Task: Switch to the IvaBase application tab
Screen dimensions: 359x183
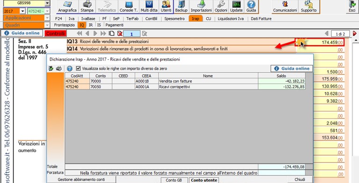Action: [x=88, y=19]
